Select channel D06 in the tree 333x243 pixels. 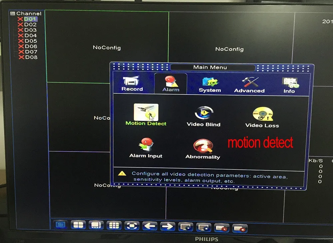coord(31,46)
